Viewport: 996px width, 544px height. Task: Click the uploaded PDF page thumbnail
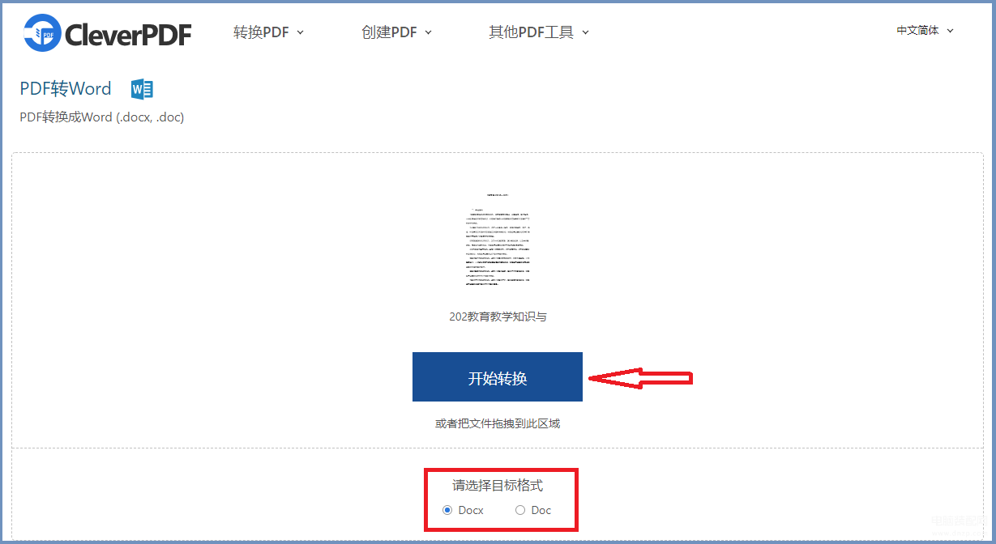click(x=498, y=240)
